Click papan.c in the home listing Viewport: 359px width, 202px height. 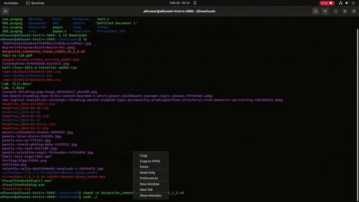coord(59,31)
